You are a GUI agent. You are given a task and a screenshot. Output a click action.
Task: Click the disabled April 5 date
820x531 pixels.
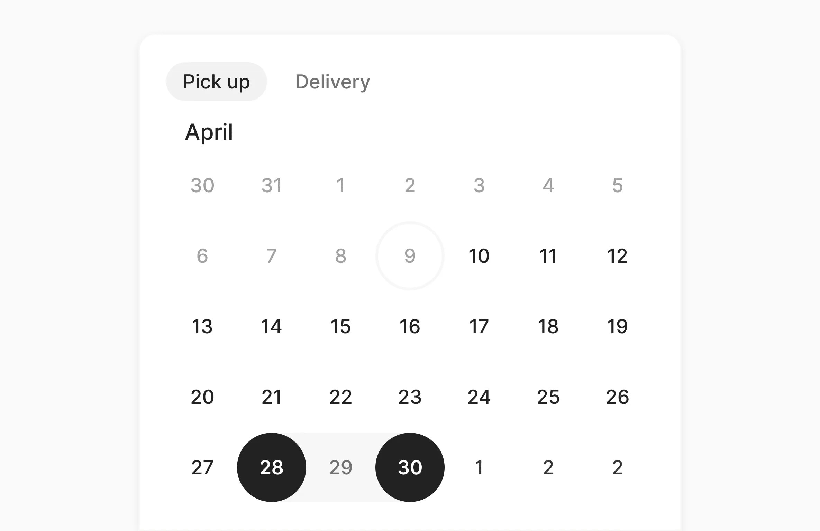[x=617, y=186]
